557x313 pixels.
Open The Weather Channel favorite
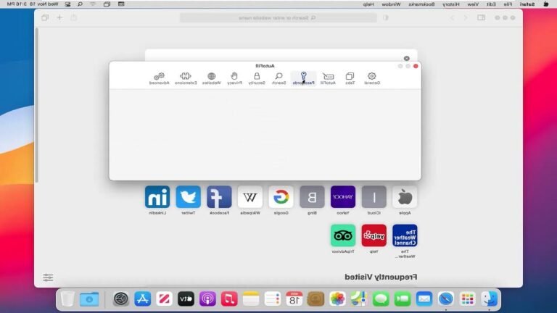pyautogui.click(x=405, y=235)
